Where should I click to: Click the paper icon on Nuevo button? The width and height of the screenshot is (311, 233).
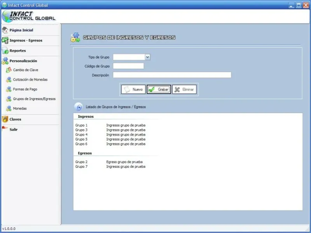[127, 90]
